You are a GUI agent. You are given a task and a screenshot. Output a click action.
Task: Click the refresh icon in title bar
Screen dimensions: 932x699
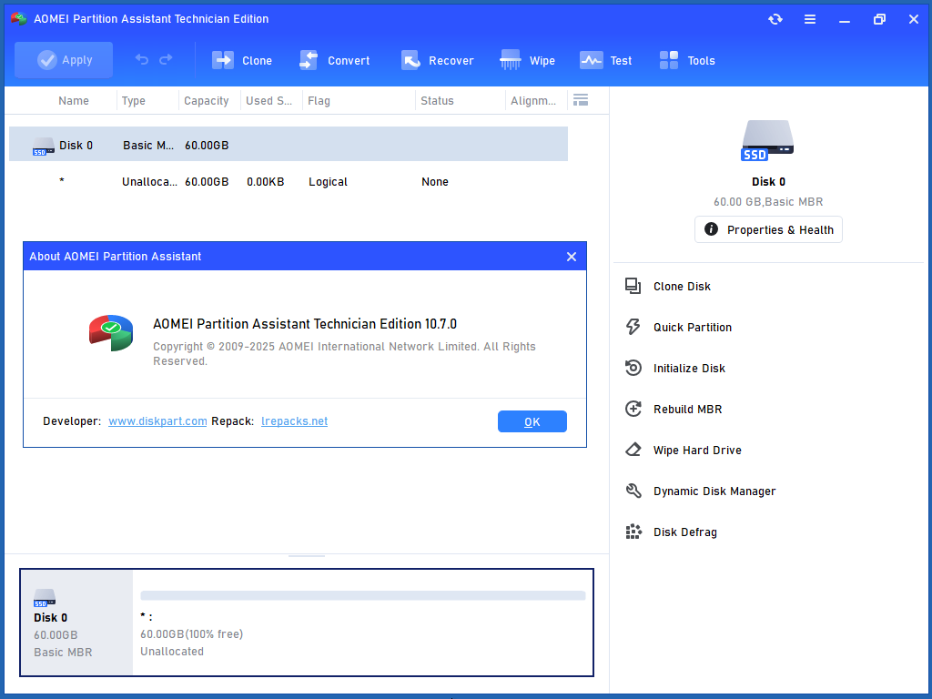coord(775,19)
